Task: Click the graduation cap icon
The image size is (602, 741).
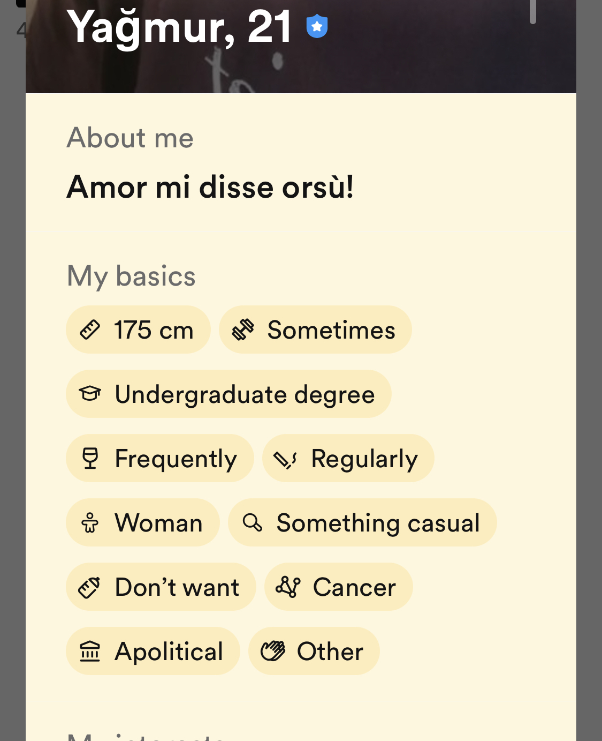Action: click(x=90, y=394)
